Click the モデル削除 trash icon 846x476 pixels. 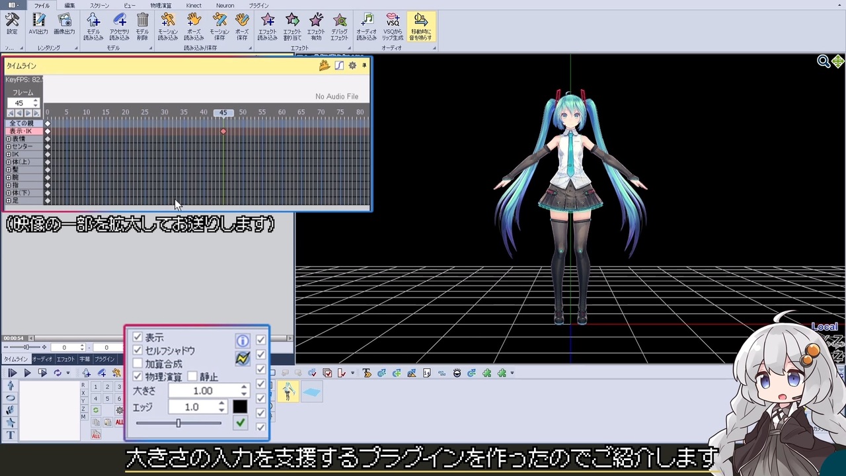(142, 27)
